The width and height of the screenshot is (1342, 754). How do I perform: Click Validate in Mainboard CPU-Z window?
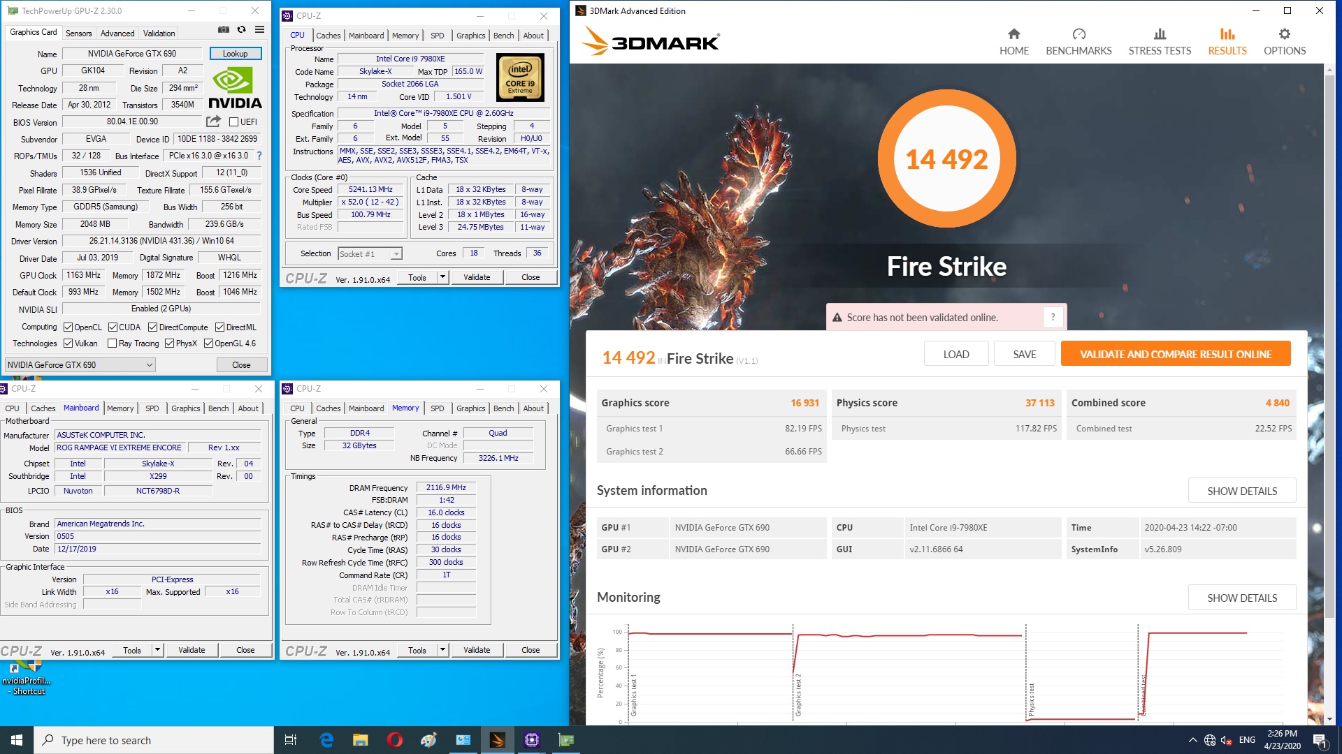192,650
